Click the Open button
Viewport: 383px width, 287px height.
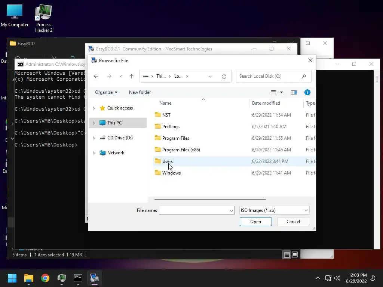pyautogui.click(x=255, y=222)
